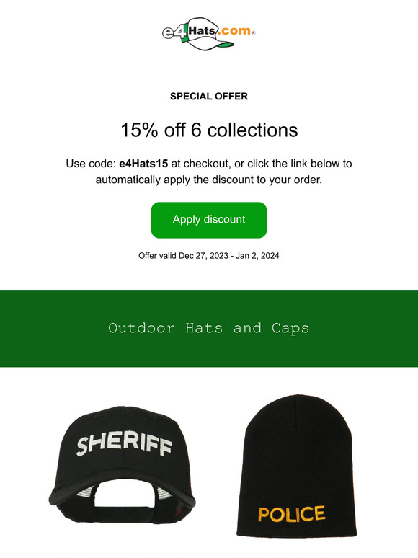Click the registered trademark symbol beside the logo
Image resolution: width=418 pixels, height=558 pixels.
pos(253,33)
